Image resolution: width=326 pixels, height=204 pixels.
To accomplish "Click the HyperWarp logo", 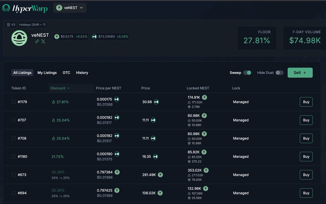I will coord(25,8).
